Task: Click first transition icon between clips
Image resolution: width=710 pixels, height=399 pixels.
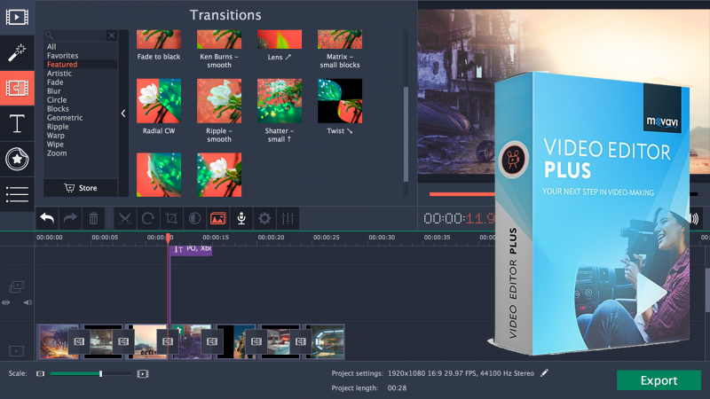Action: (x=79, y=341)
